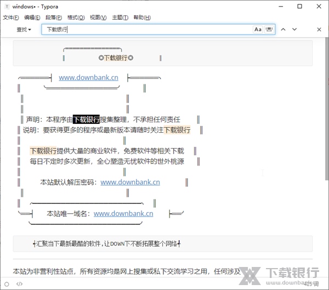Click the 本站唯一域名 www.downbank.cn link

pyautogui.click(x=123, y=214)
